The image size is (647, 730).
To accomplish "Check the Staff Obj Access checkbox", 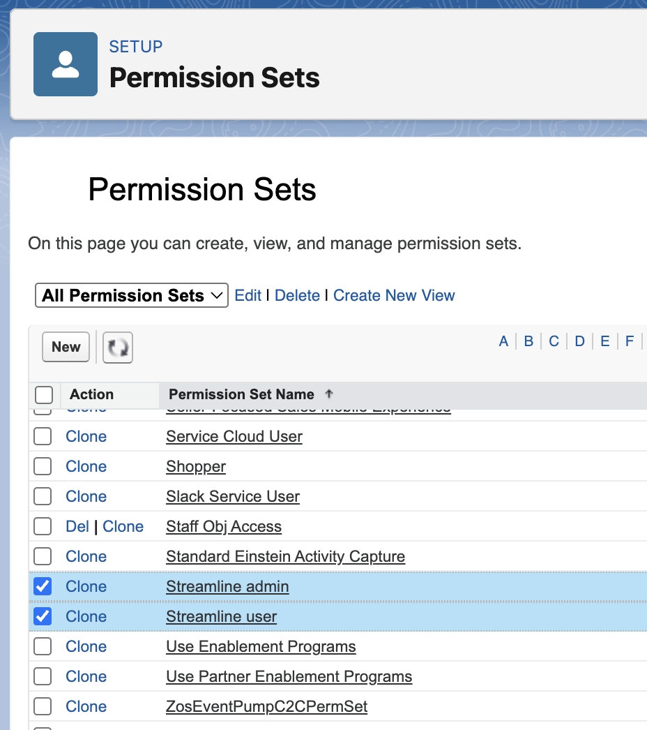I will click(x=43, y=526).
